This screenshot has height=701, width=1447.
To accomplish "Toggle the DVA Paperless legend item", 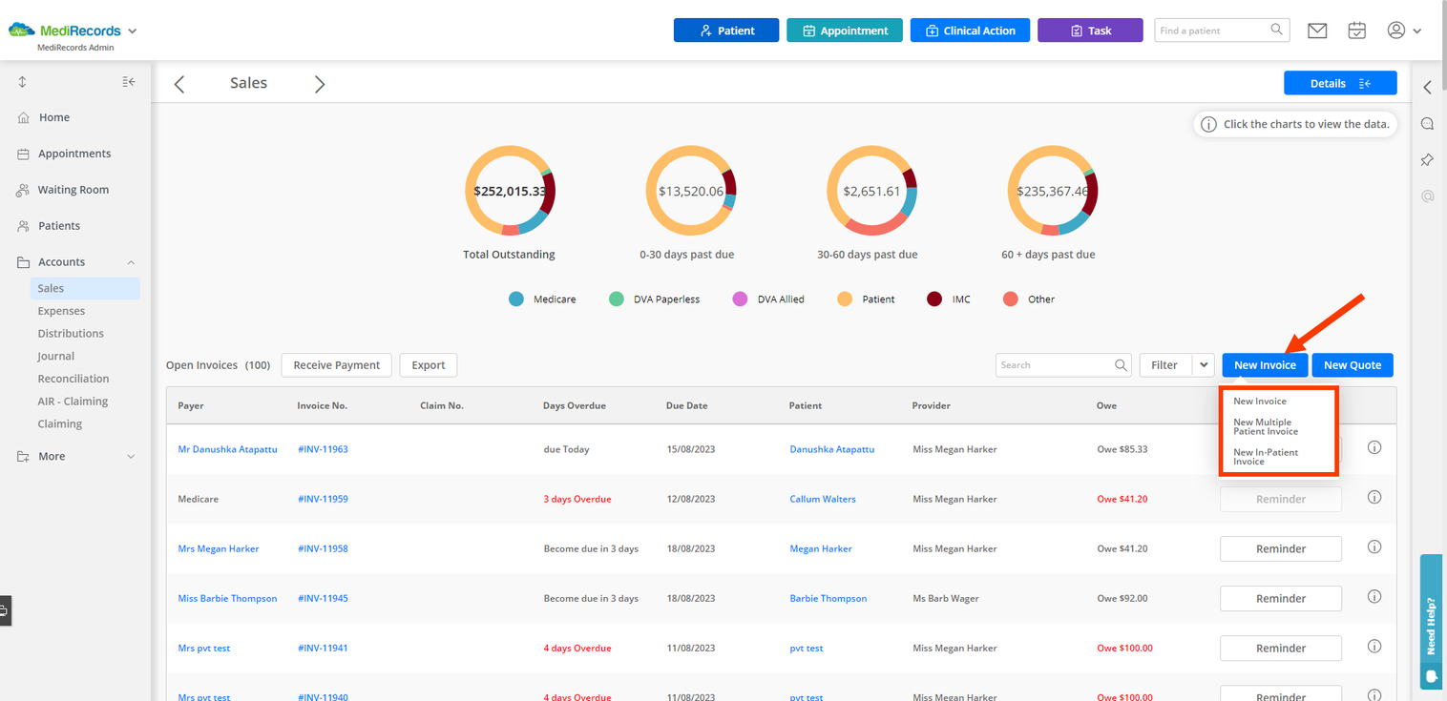I will pos(655,299).
